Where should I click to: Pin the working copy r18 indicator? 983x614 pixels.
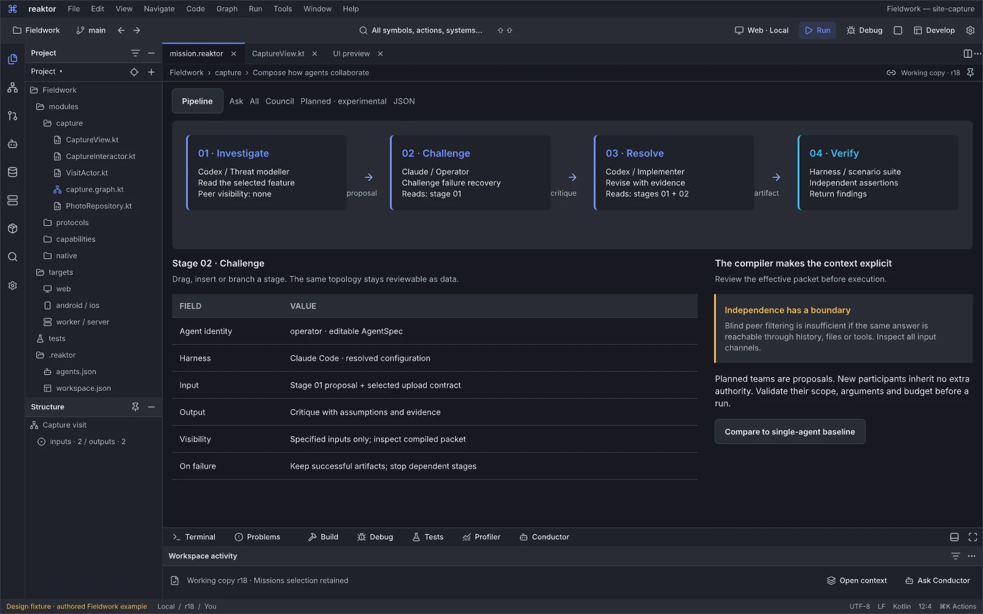point(970,72)
